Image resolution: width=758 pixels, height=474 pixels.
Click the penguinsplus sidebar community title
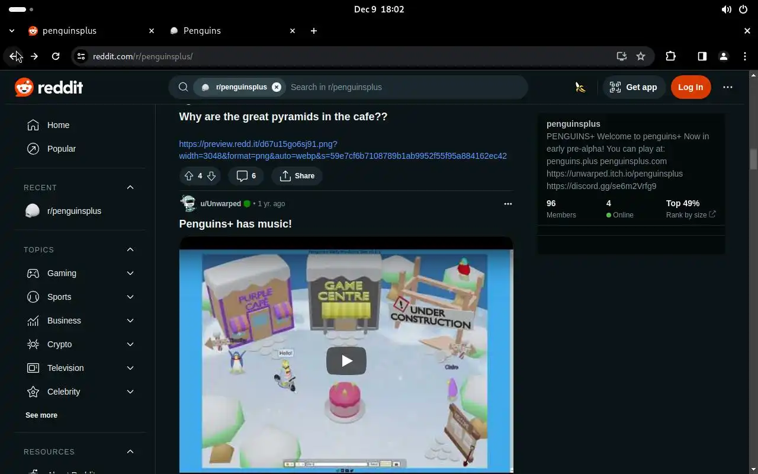[573, 124]
